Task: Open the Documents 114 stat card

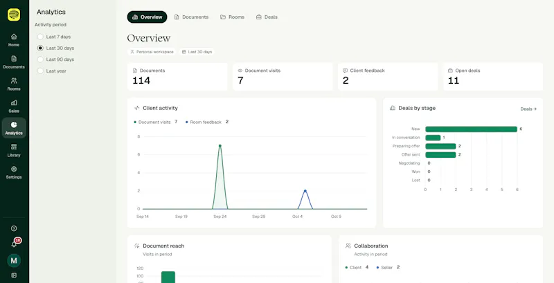Action: point(177,77)
